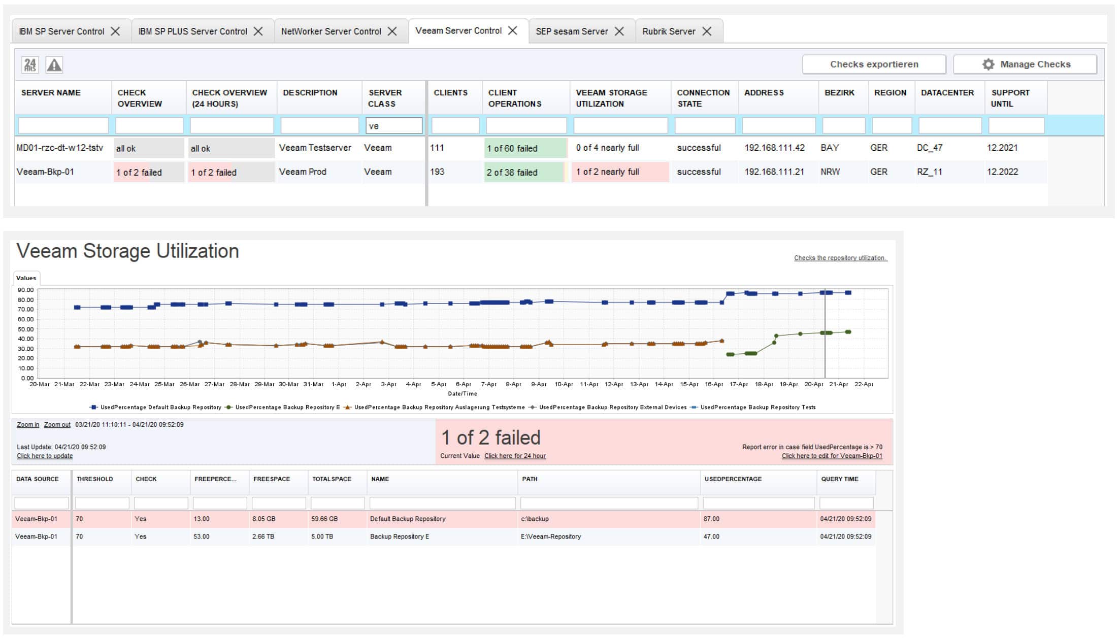Click the warning triangle filter icon
This screenshot has height=638, width=1120.
coord(54,65)
